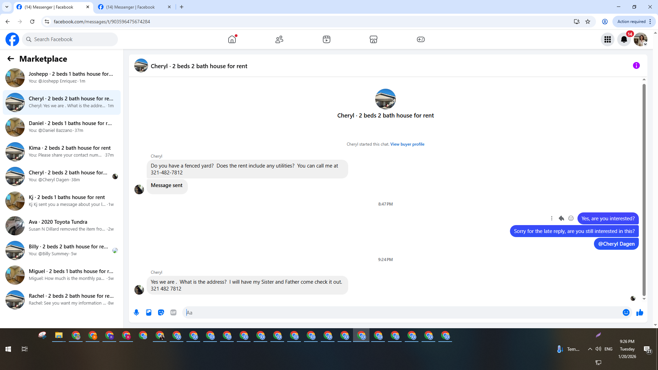658x370 pixels.
Task: Open the Marketplace storefront icon
Action: coord(374,39)
